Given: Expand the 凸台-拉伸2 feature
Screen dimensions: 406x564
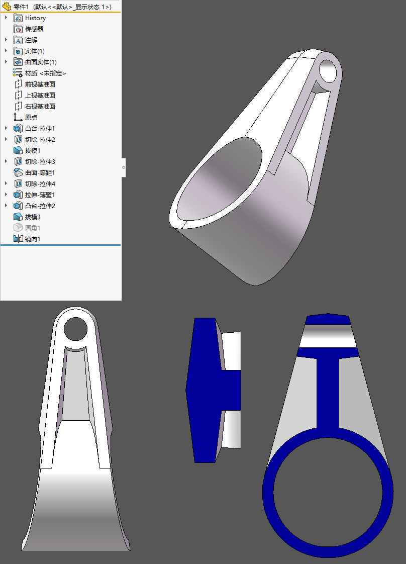Looking at the screenshot, I should pyautogui.click(x=6, y=206).
